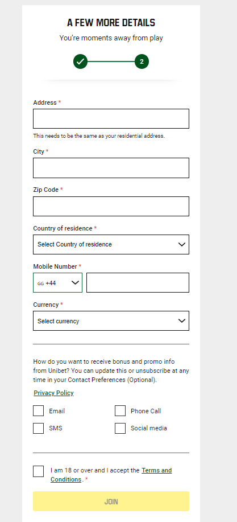Open the Select currency dropdown
Viewport: 237px width, 522px height.
click(x=111, y=321)
